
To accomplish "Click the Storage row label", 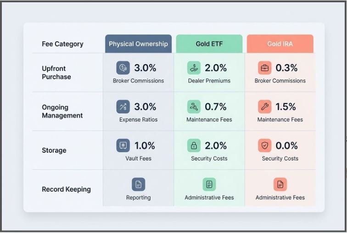I will coord(54,150).
